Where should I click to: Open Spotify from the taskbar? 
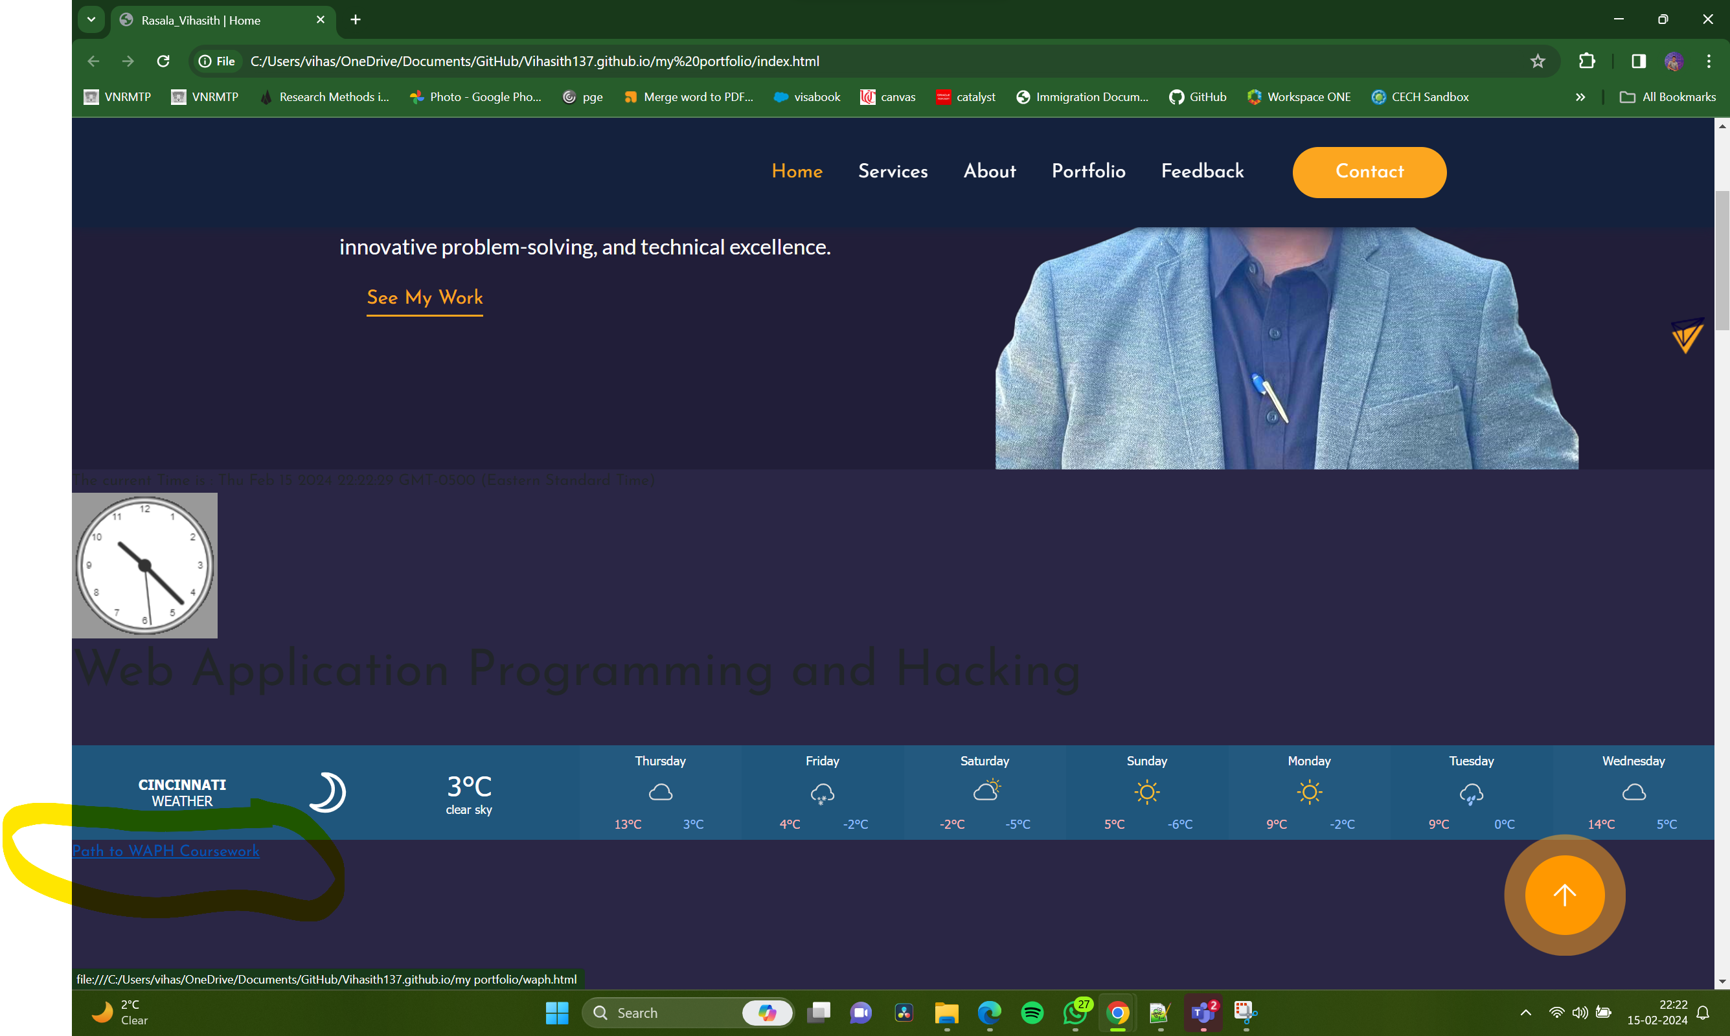pyautogui.click(x=1032, y=1013)
